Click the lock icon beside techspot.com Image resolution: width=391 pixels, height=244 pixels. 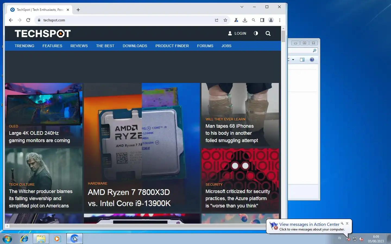[39, 20]
